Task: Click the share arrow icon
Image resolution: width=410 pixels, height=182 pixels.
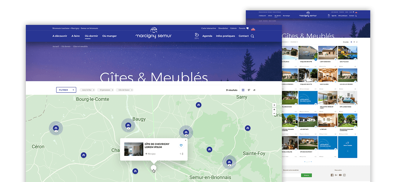Action: pos(254,90)
